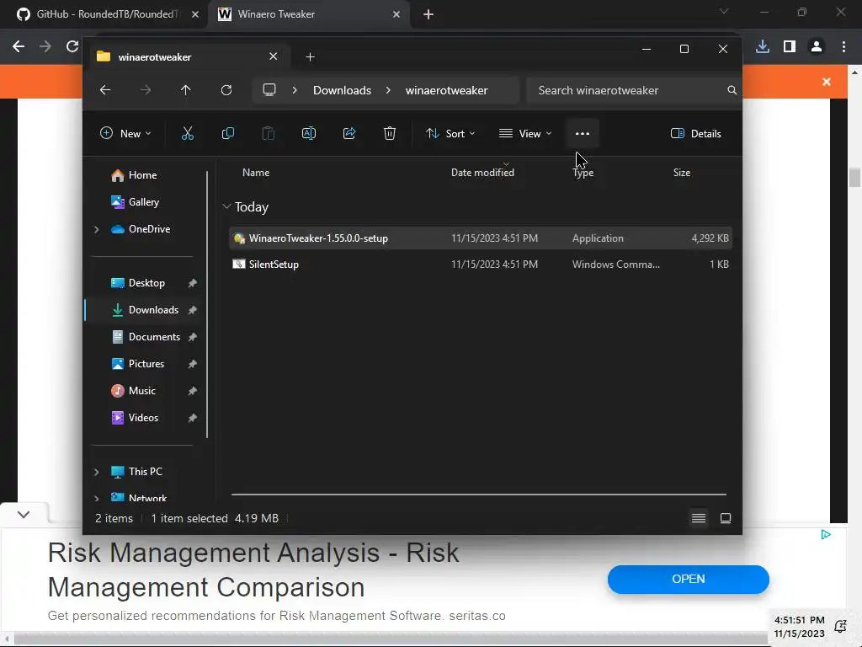Expand the Network tree node
This screenshot has width=862, height=647.
(x=97, y=498)
